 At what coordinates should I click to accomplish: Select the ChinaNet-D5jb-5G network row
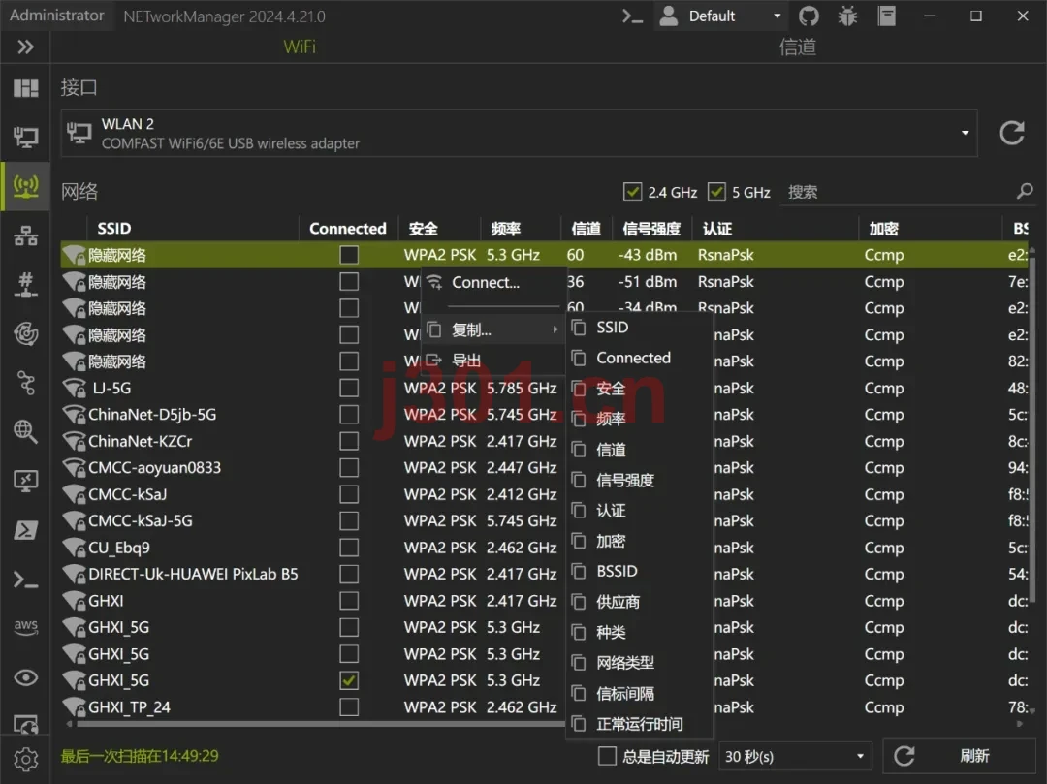click(544, 415)
